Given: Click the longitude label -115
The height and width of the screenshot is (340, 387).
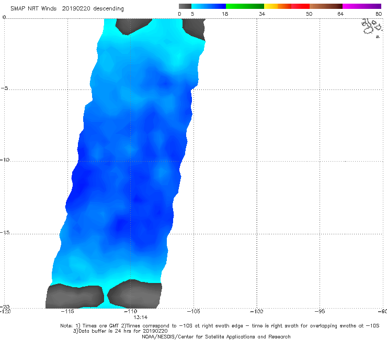Looking at the screenshot, I should click(67, 311).
